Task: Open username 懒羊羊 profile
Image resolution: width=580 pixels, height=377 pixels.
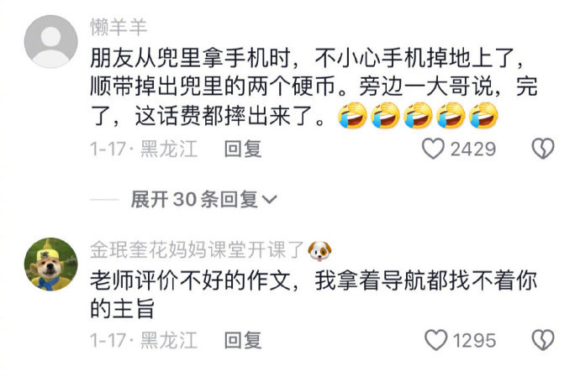Action: 119,27
